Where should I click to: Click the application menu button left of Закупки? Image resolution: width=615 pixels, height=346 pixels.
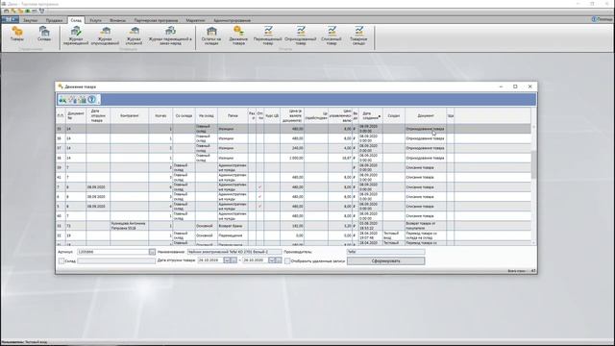10,19
